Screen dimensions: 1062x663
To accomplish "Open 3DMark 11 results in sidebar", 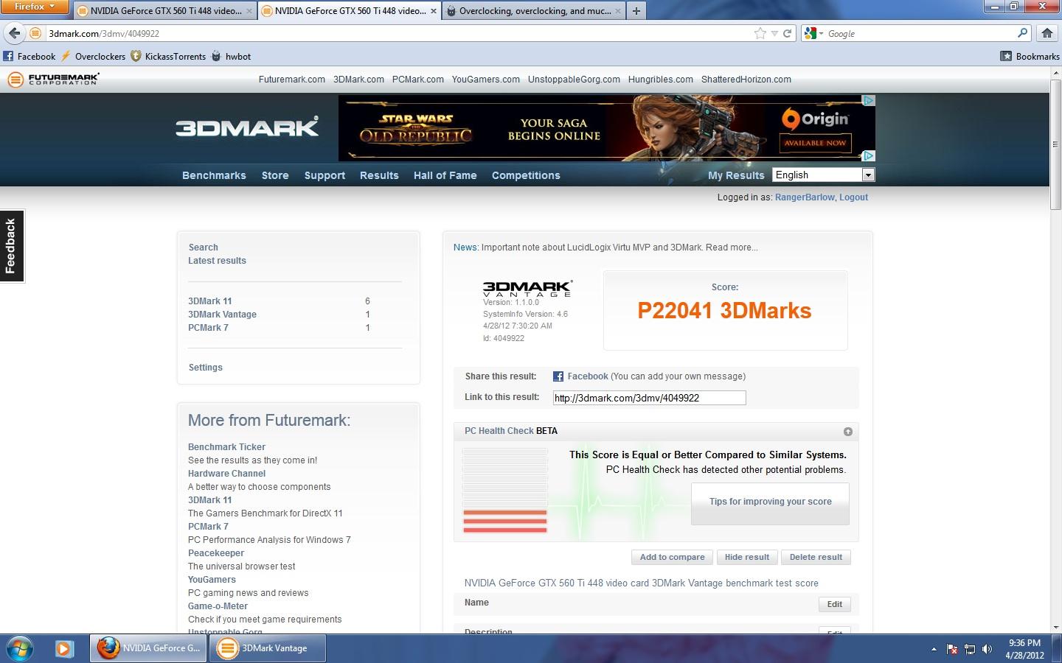I will (209, 301).
